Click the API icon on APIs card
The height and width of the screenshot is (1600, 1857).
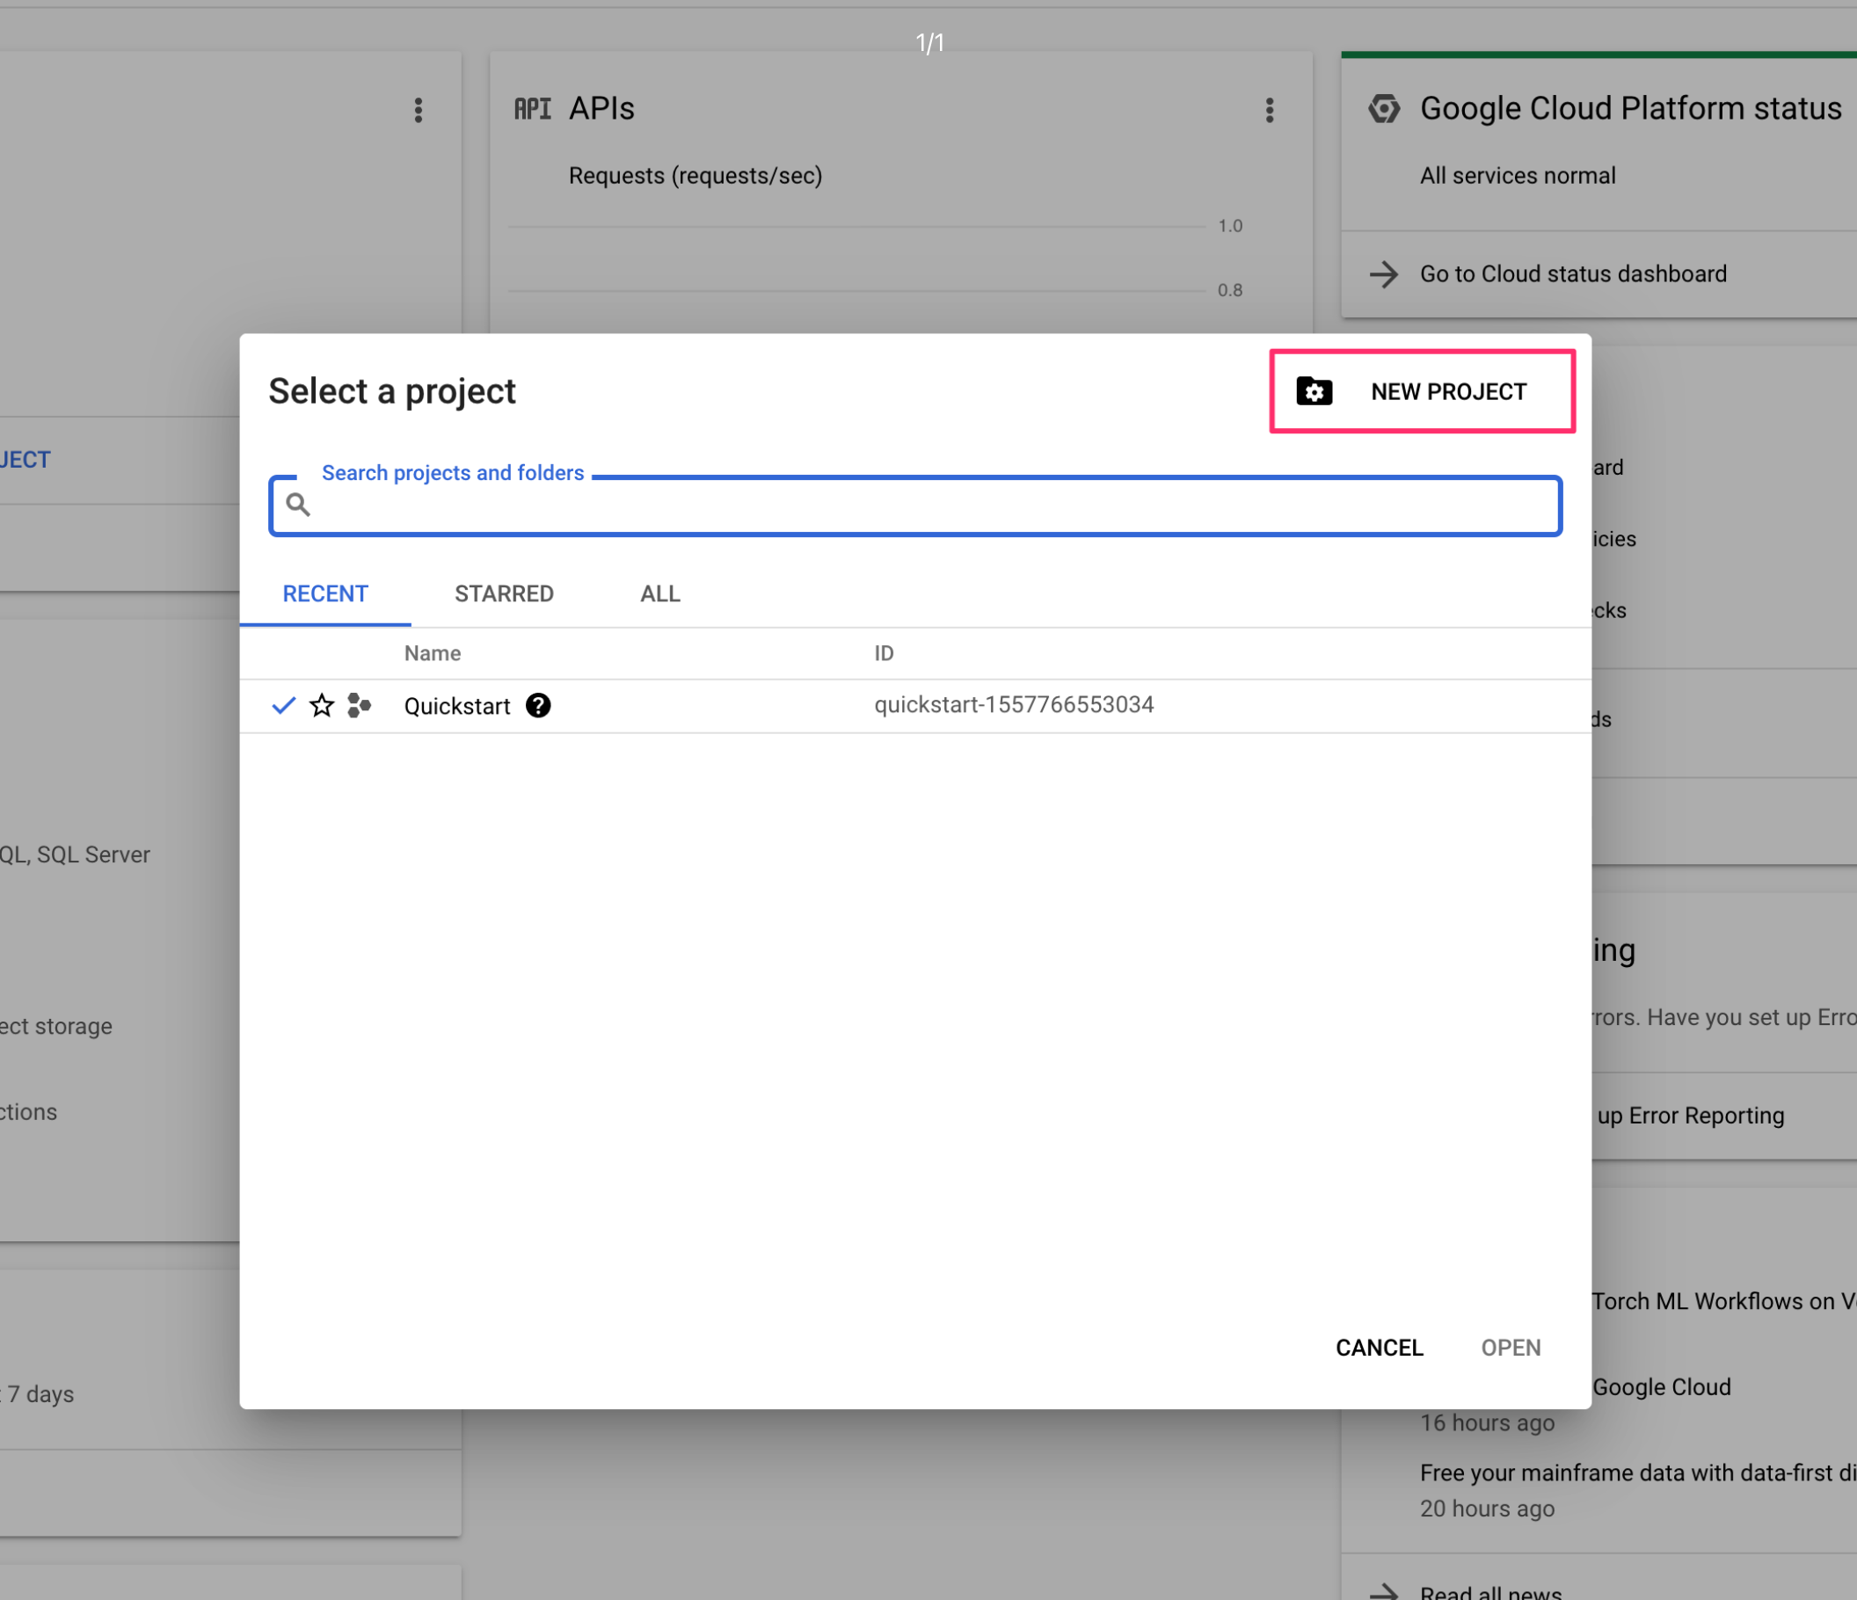tap(532, 109)
